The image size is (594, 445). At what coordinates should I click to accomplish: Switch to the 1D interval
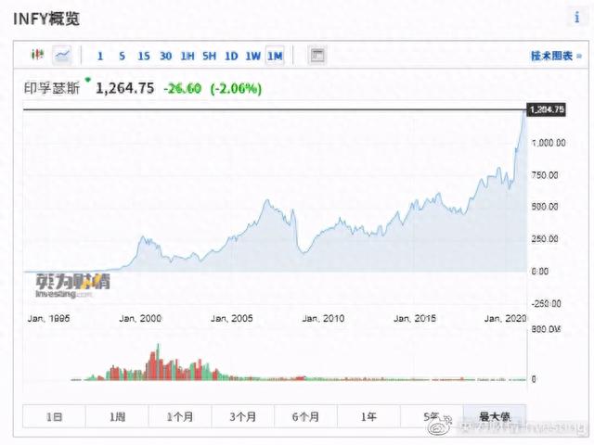tap(232, 56)
